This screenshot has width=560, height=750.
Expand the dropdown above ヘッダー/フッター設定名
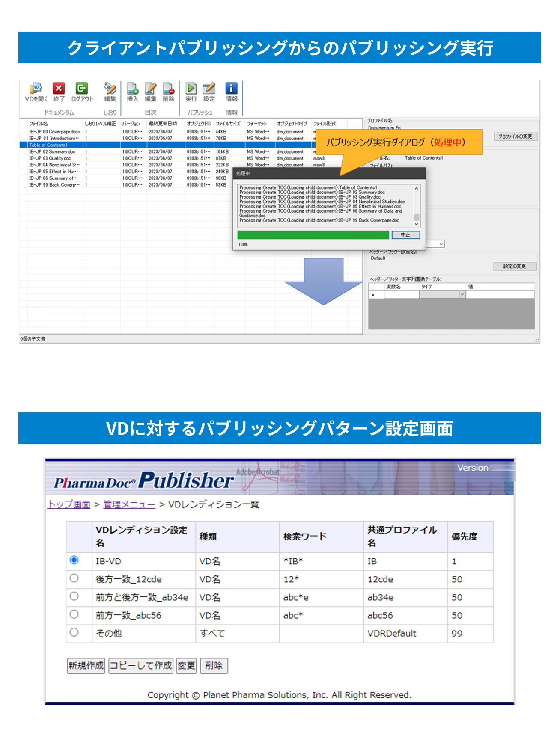click(441, 244)
